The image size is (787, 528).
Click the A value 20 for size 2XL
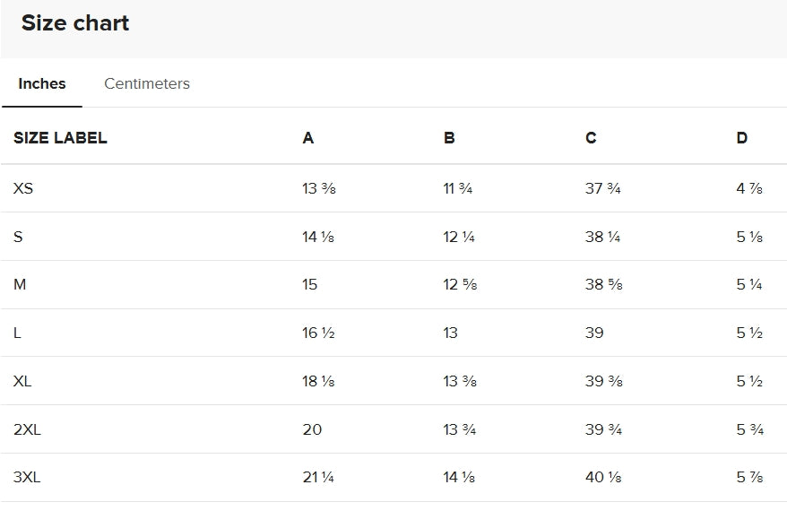pos(312,429)
